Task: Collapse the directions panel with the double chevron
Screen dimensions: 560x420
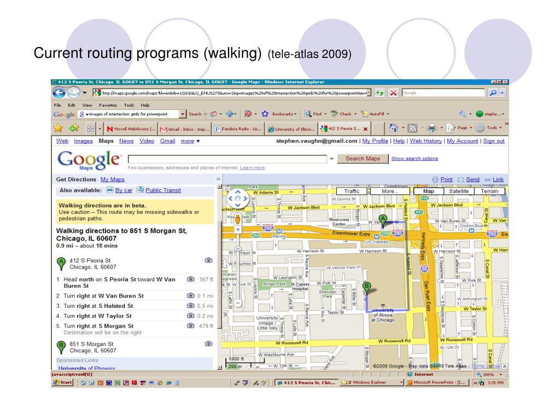Action: pyautogui.click(x=218, y=179)
